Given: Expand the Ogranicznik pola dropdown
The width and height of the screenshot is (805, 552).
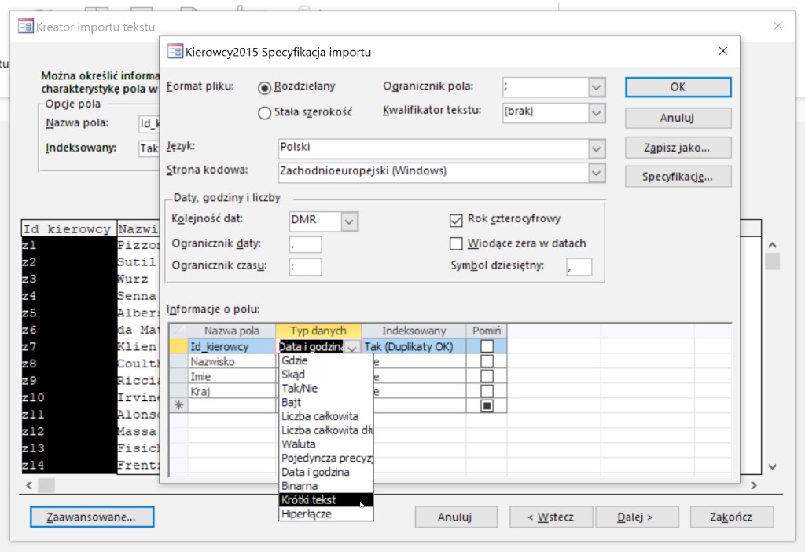Looking at the screenshot, I should [597, 87].
